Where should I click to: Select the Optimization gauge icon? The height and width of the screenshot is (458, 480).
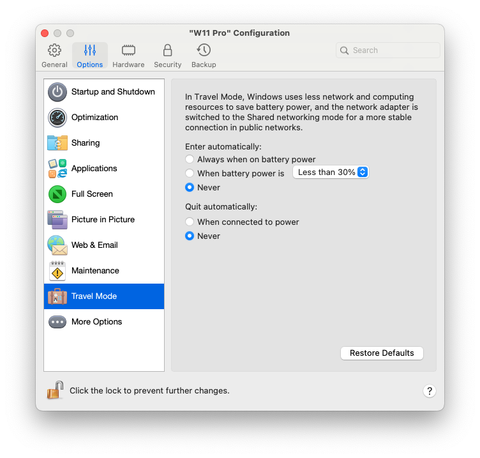[x=57, y=118]
